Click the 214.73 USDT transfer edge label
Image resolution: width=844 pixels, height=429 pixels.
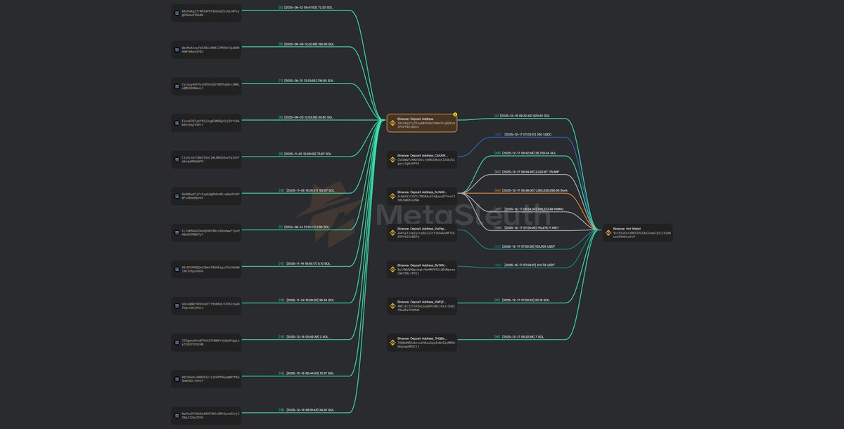(x=524, y=265)
